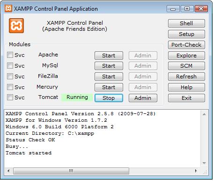
Task: Exit the XAMPP control panel
Action: (x=186, y=98)
